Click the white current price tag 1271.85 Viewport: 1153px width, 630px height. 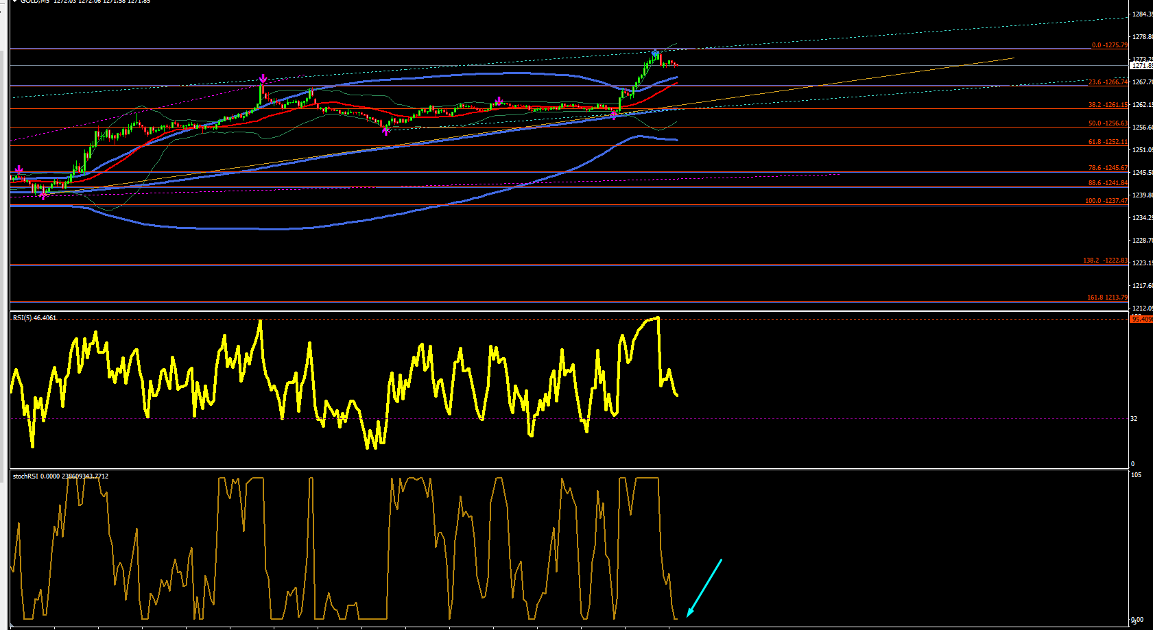click(1141, 66)
